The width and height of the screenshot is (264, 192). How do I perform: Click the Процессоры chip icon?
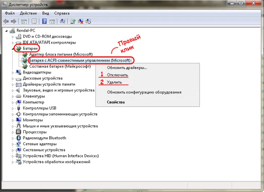pyautogui.click(x=18, y=132)
